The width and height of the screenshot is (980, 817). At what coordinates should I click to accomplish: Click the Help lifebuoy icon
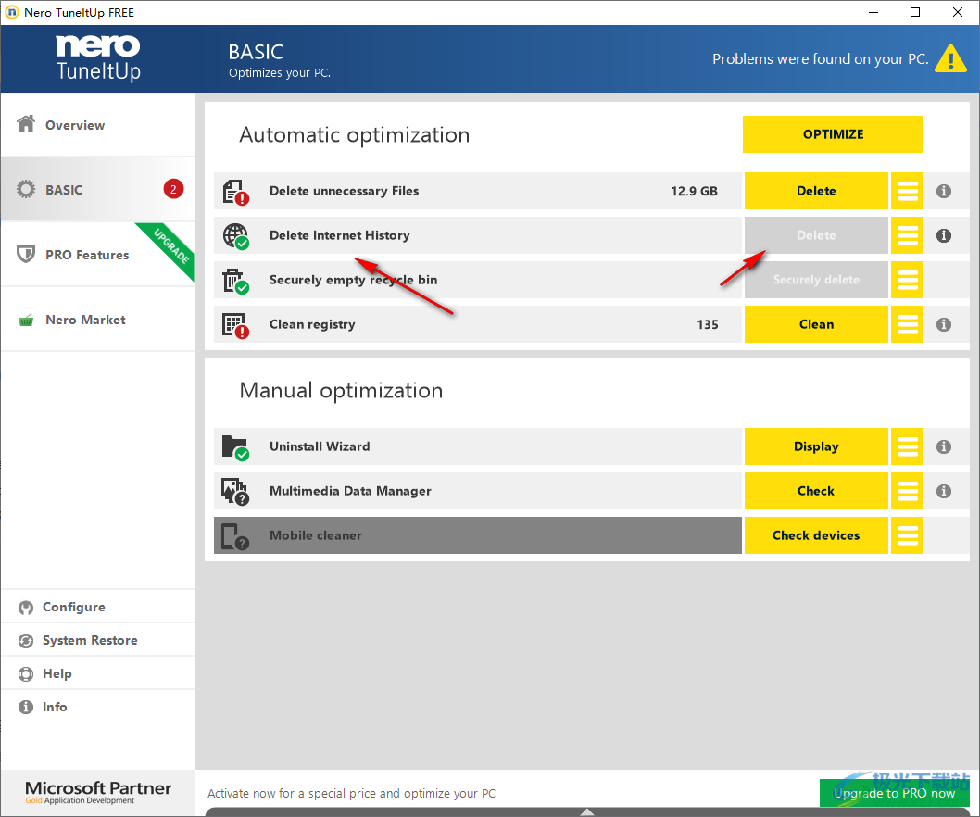click(x=26, y=673)
